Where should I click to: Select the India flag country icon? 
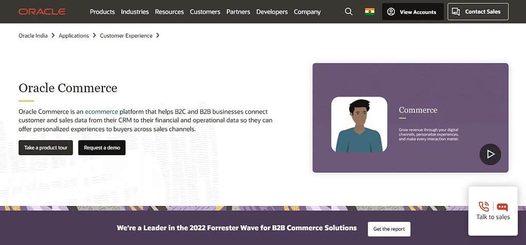[370, 12]
